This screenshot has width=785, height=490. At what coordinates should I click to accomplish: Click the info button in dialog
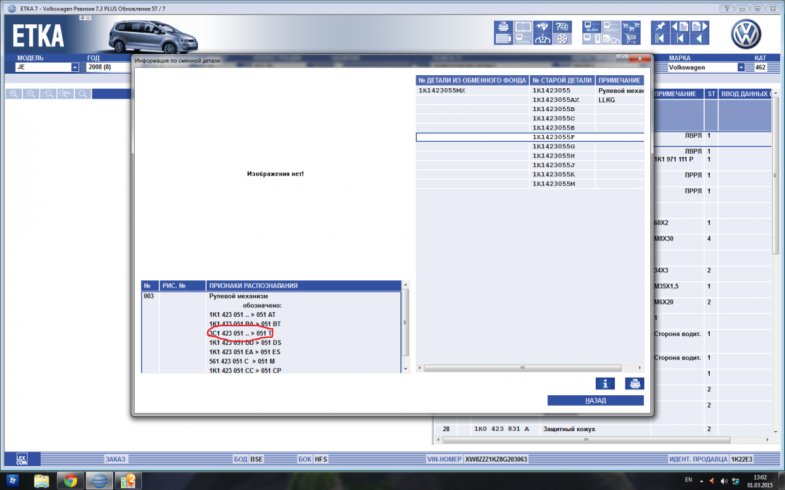[x=604, y=384]
